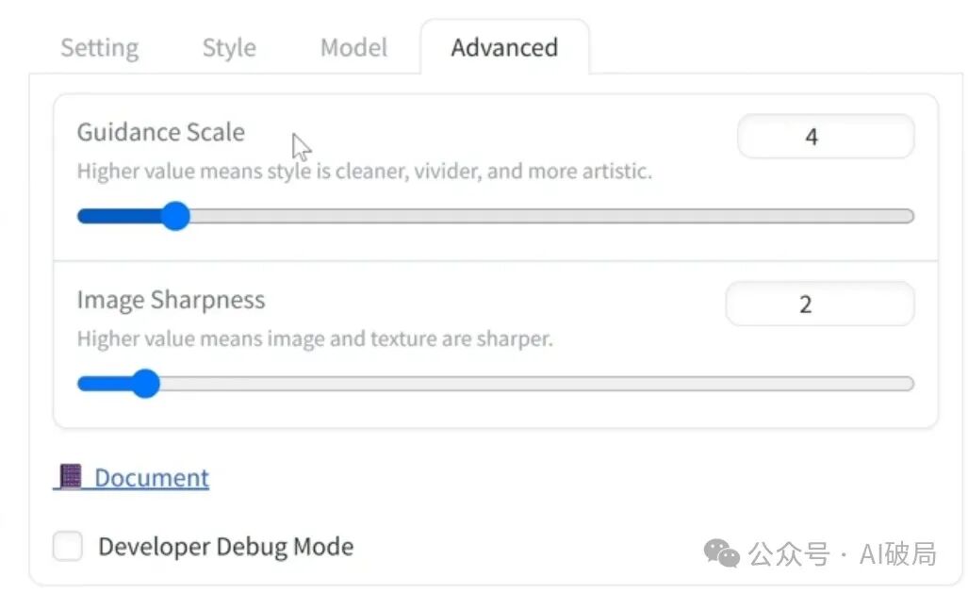The height and width of the screenshot is (593, 968).
Task: Open the Style tab
Action: [x=229, y=47]
